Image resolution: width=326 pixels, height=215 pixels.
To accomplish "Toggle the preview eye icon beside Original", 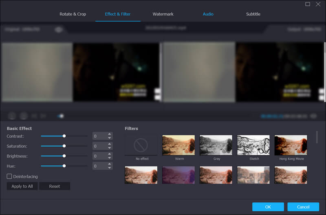I will pyautogui.click(x=59, y=29).
